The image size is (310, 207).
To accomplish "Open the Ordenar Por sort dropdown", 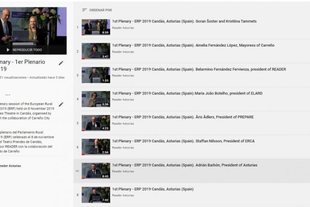I will coord(100,10).
